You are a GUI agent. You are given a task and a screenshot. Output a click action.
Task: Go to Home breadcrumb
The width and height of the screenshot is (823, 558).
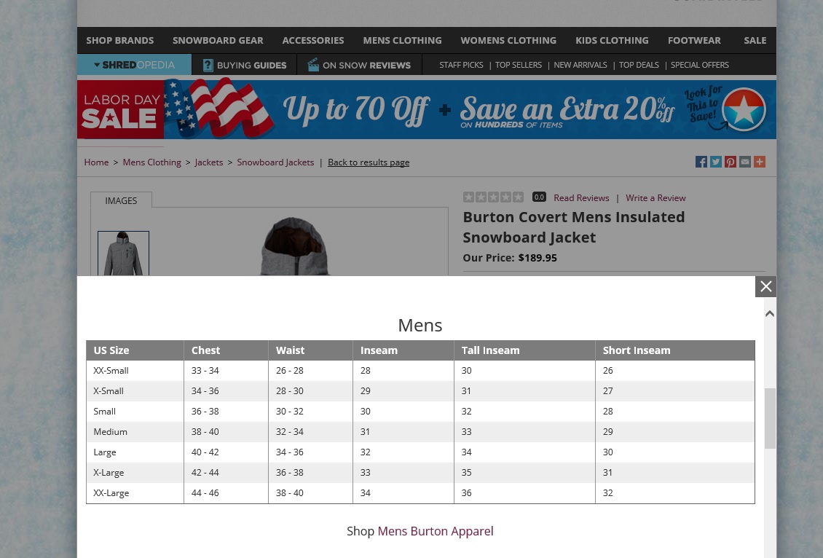pyautogui.click(x=96, y=162)
